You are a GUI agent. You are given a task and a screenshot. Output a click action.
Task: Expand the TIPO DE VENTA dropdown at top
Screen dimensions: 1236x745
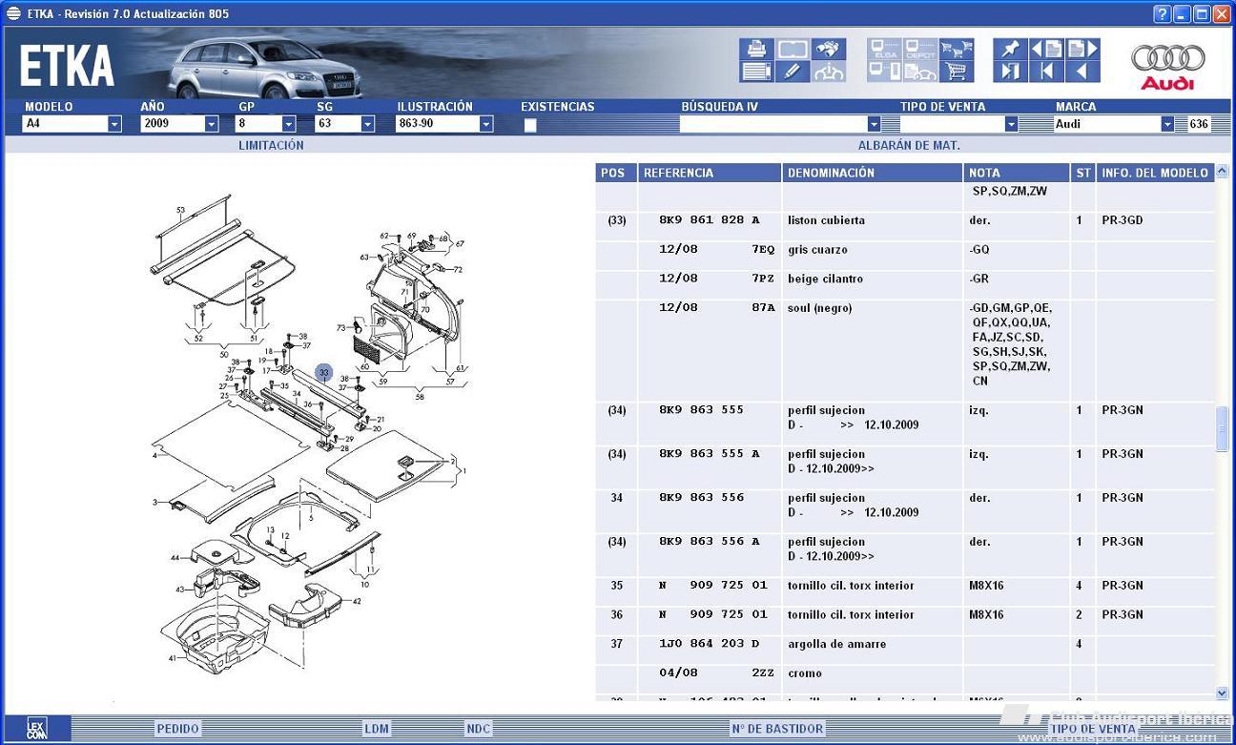(1011, 124)
